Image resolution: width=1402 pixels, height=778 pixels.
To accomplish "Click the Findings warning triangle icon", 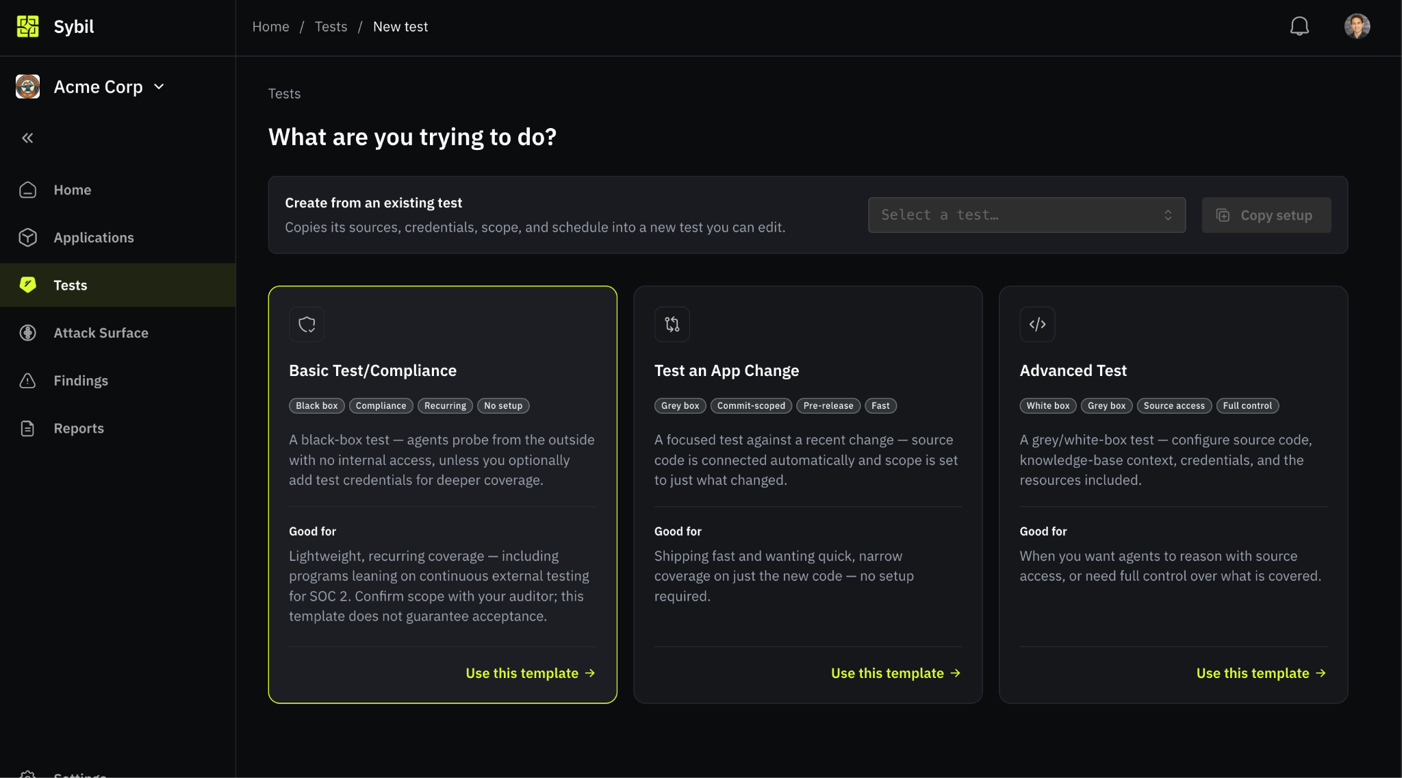I will pyautogui.click(x=27, y=381).
